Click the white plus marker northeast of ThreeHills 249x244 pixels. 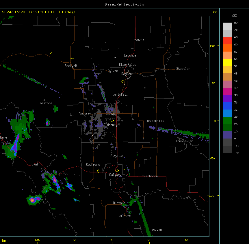[177, 109]
